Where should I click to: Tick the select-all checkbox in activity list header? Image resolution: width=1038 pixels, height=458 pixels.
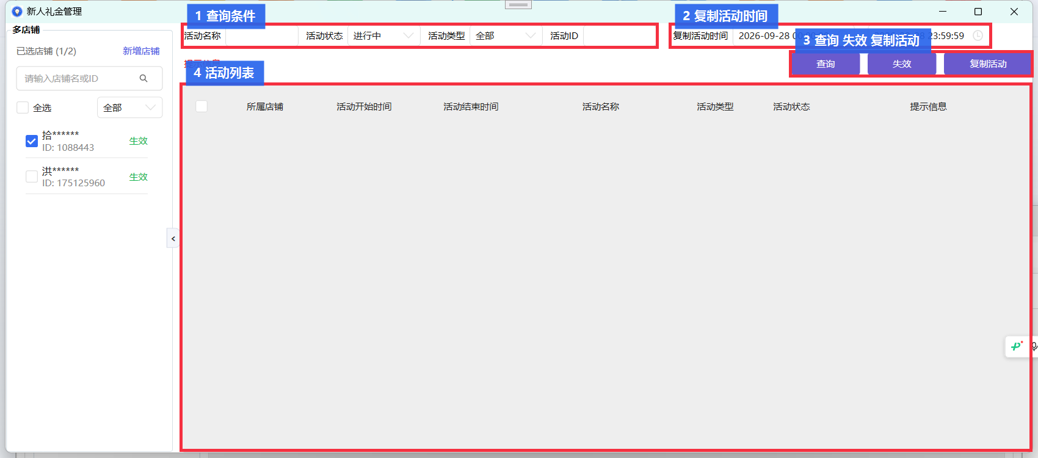click(x=201, y=106)
